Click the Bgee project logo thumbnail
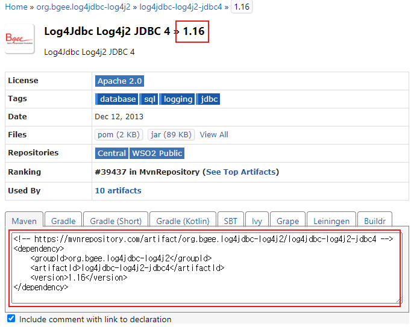 point(19,39)
